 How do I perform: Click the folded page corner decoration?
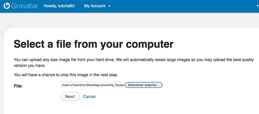click(x=5, y=30)
